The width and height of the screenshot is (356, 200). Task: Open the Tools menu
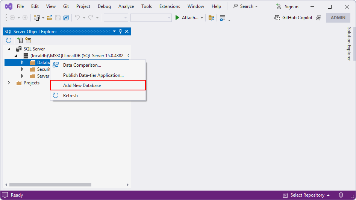coord(147,6)
